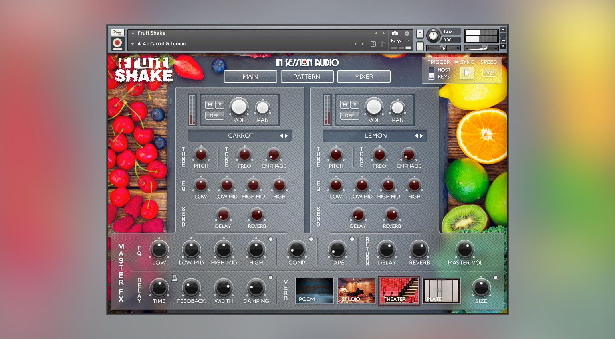Solo the Carrot channel with S button

click(220, 105)
